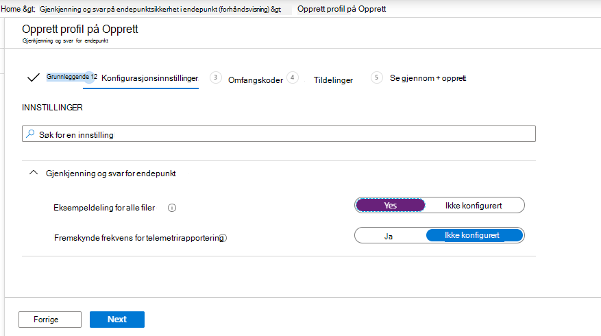This screenshot has height=336, width=601.
Task: Collapse Gjenkjenning og svar for endepunkt section
Action: tap(34, 173)
